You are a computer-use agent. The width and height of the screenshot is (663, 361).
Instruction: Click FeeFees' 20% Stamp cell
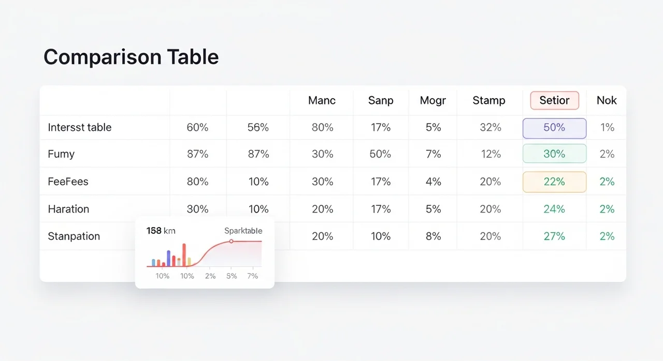click(x=490, y=182)
